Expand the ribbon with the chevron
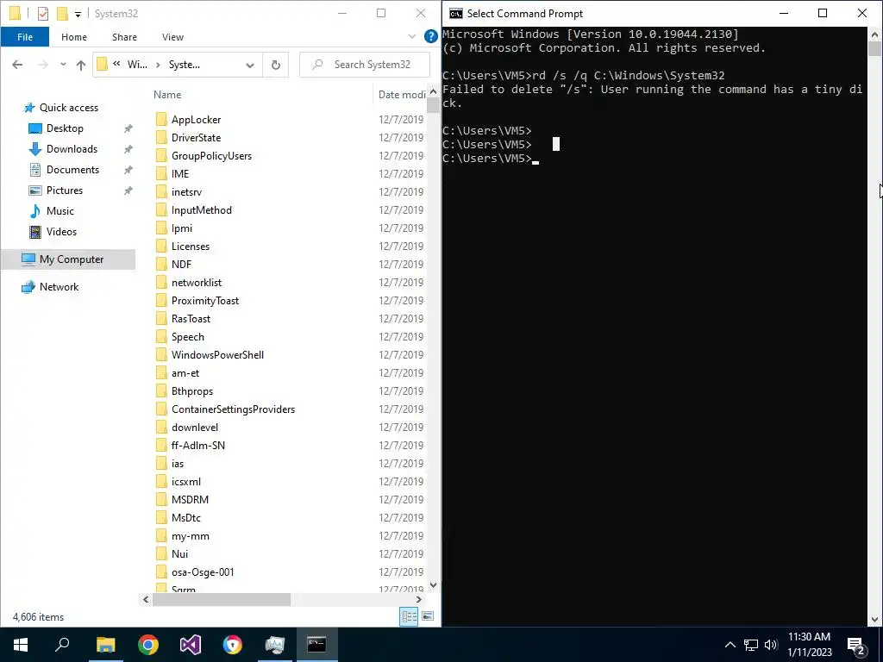883x662 pixels. click(x=411, y=36)
